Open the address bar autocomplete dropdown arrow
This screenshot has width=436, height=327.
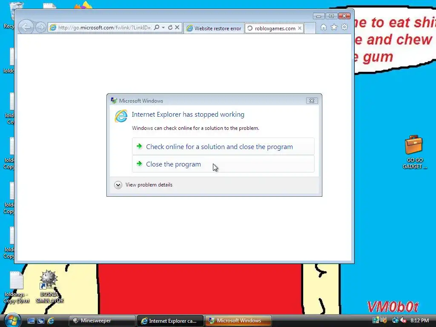pyautogui.click(x=163, y=27)
